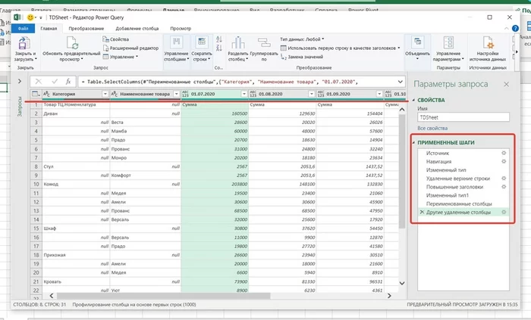Click the Close and Load icon
This screenshot has height=320, width=531.
[x=23, y=44]
